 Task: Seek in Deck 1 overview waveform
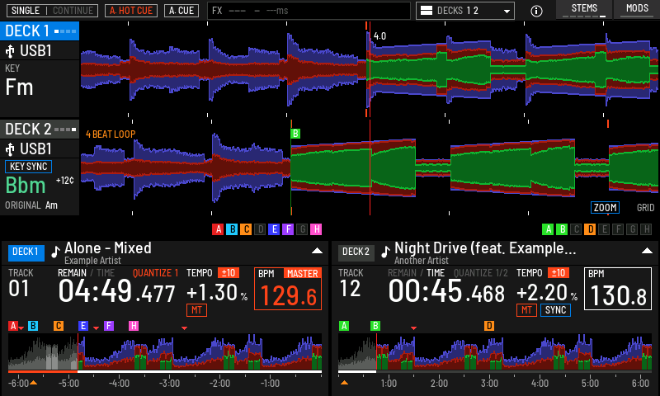pos(165,351)
